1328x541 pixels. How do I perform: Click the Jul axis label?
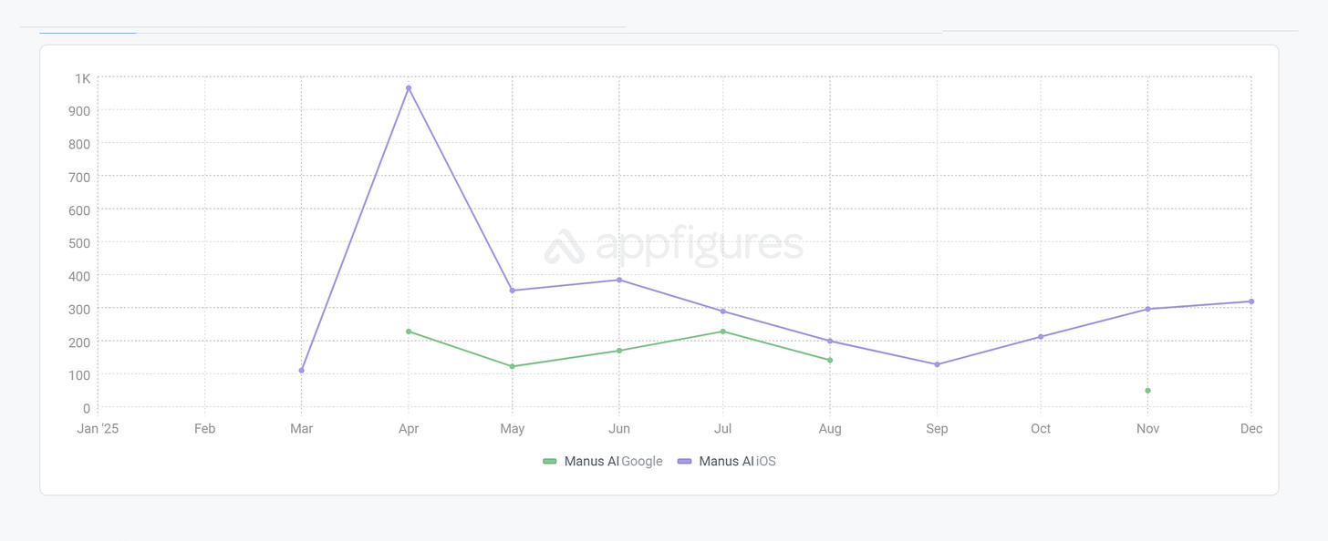pyautogui.click(x=723, y=429)
